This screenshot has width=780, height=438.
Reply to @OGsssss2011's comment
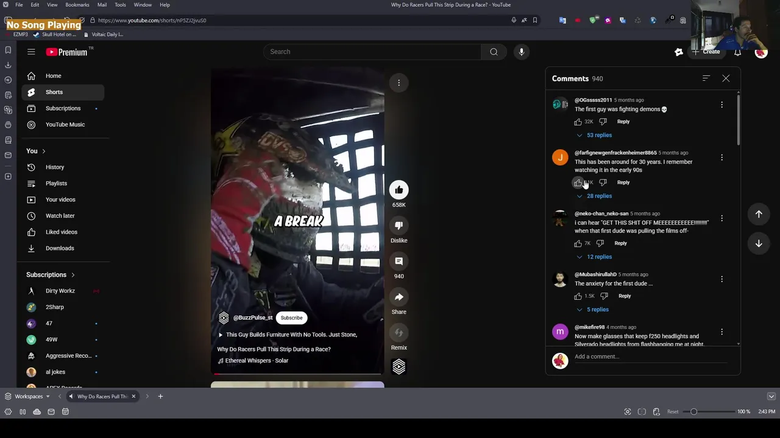click(x=623, y=122)
